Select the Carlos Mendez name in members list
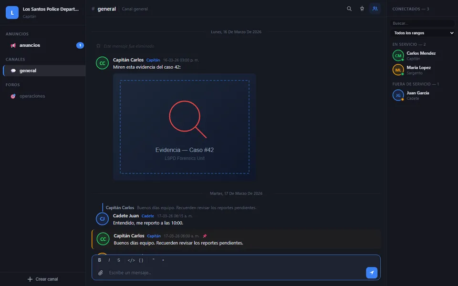 click(x=421, y=53)
